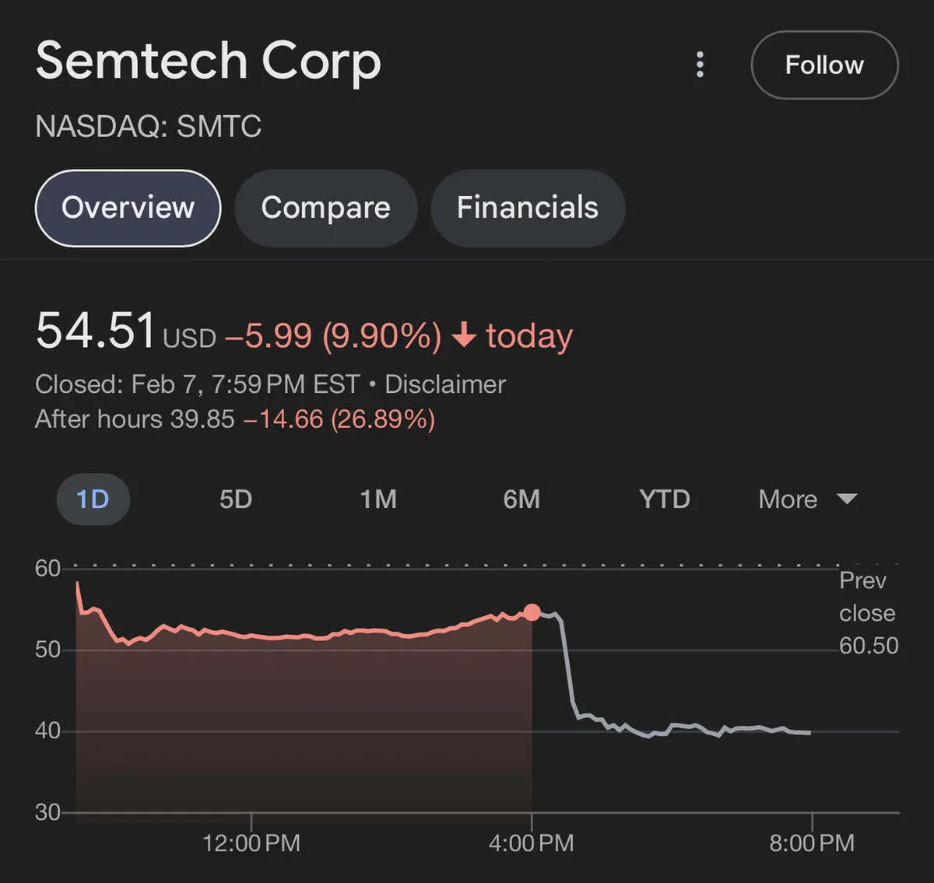Open the Compare tab

click(325, 208)
